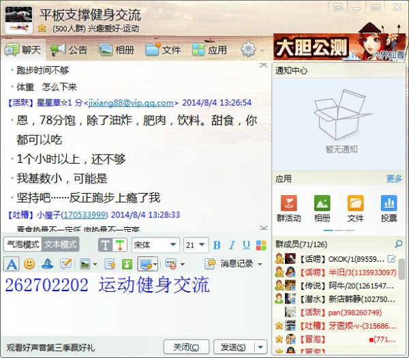Image resolution: width=409 pixels, height=358 pixels.
Task: Click the handwriting message bubble icon
Action: pyautogui.click(x=65, y=264)
